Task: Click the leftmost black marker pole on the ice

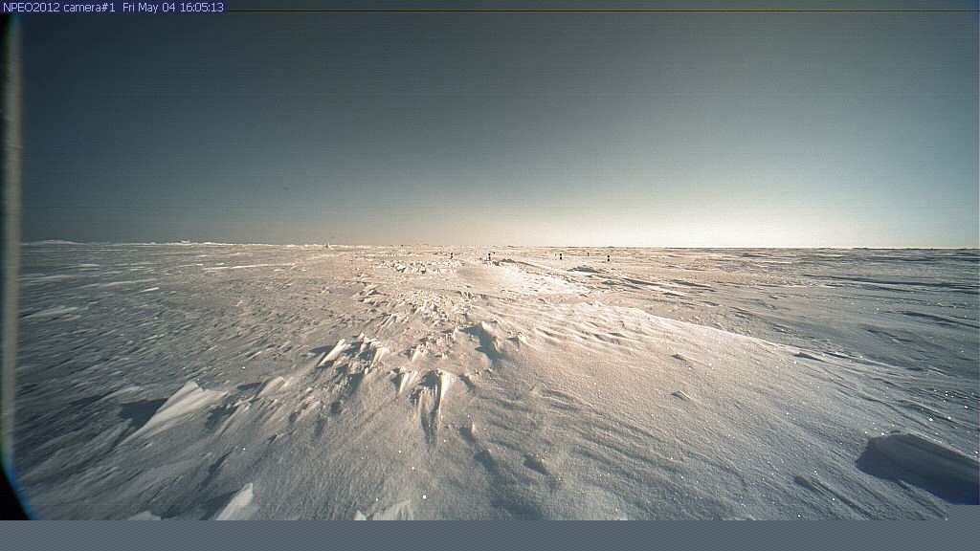Action: pyautogui.click(x=451, y=254)
